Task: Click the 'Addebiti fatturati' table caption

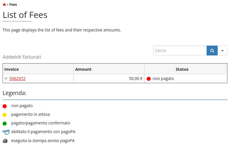Action: coord(22,57)
